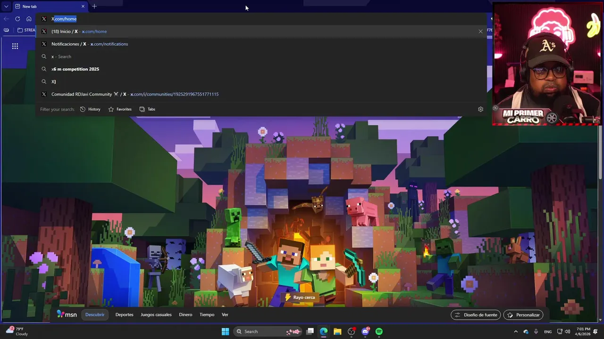The image size is (604, 339).
Task: Show hidden system tray icons chevron
Action: coord(516,331)
